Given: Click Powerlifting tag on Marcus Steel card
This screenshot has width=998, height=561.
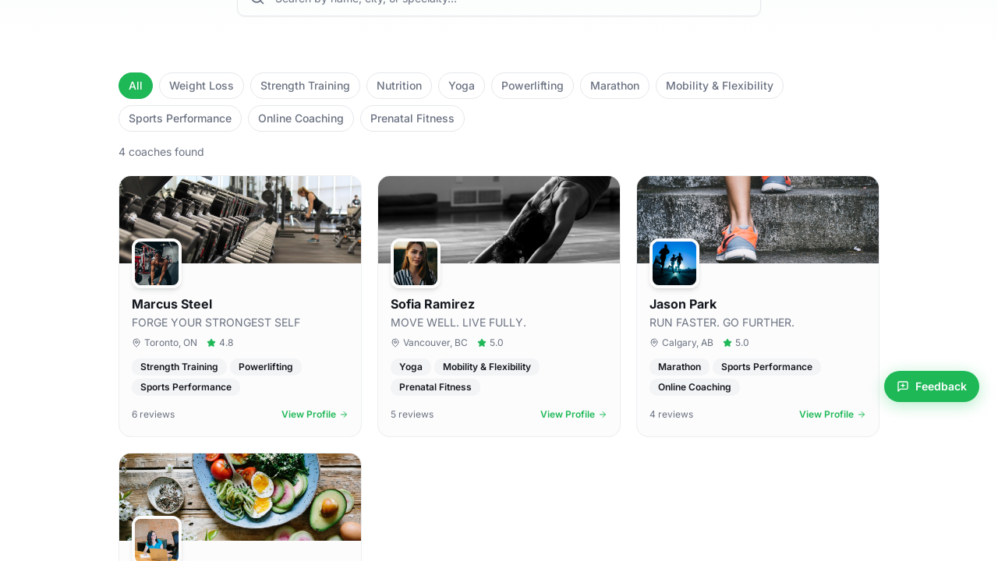Looking at the screenshot, I should point(266,367).
